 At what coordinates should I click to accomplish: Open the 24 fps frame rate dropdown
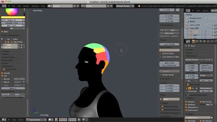206,75
